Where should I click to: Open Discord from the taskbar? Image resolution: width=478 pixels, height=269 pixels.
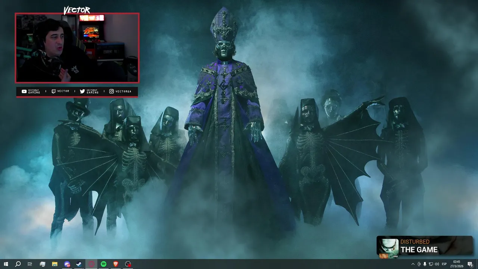coord(67,264)
